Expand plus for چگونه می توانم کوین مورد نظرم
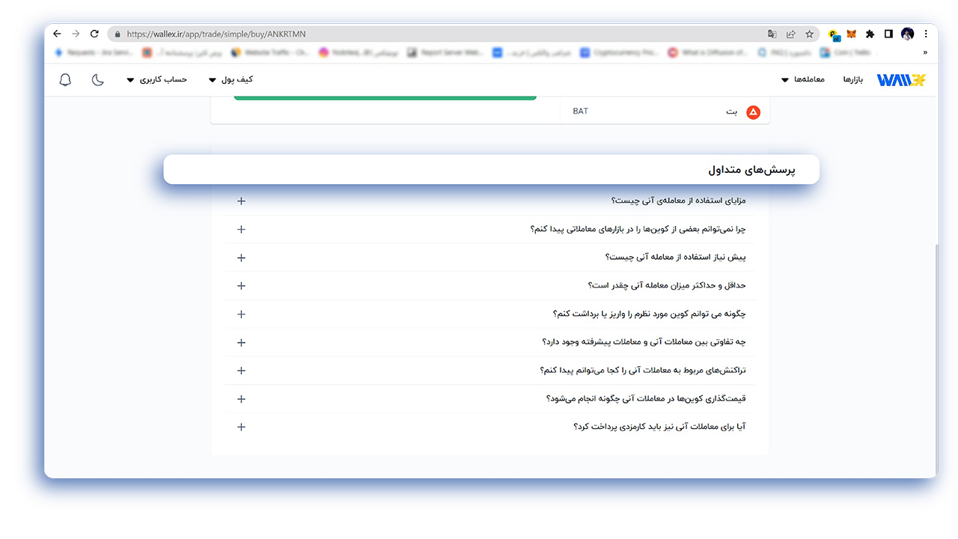958x539 pixels. tap(241, 314)
